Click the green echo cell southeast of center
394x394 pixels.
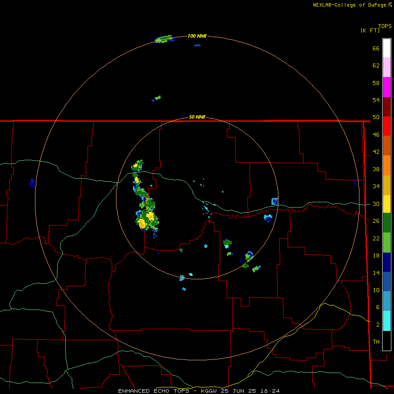point(227,243)
